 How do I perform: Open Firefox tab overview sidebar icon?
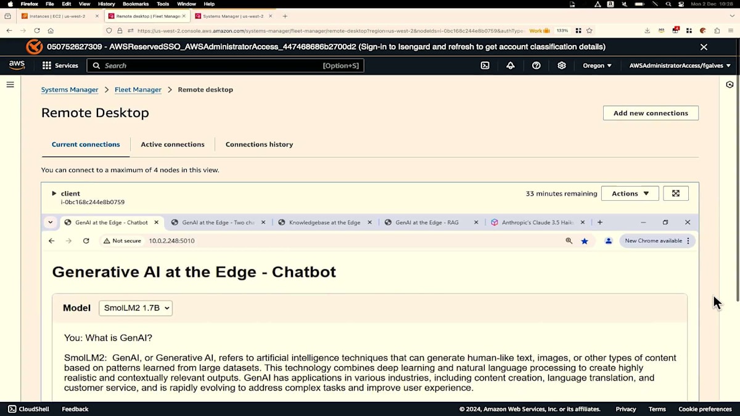[7, 16]
